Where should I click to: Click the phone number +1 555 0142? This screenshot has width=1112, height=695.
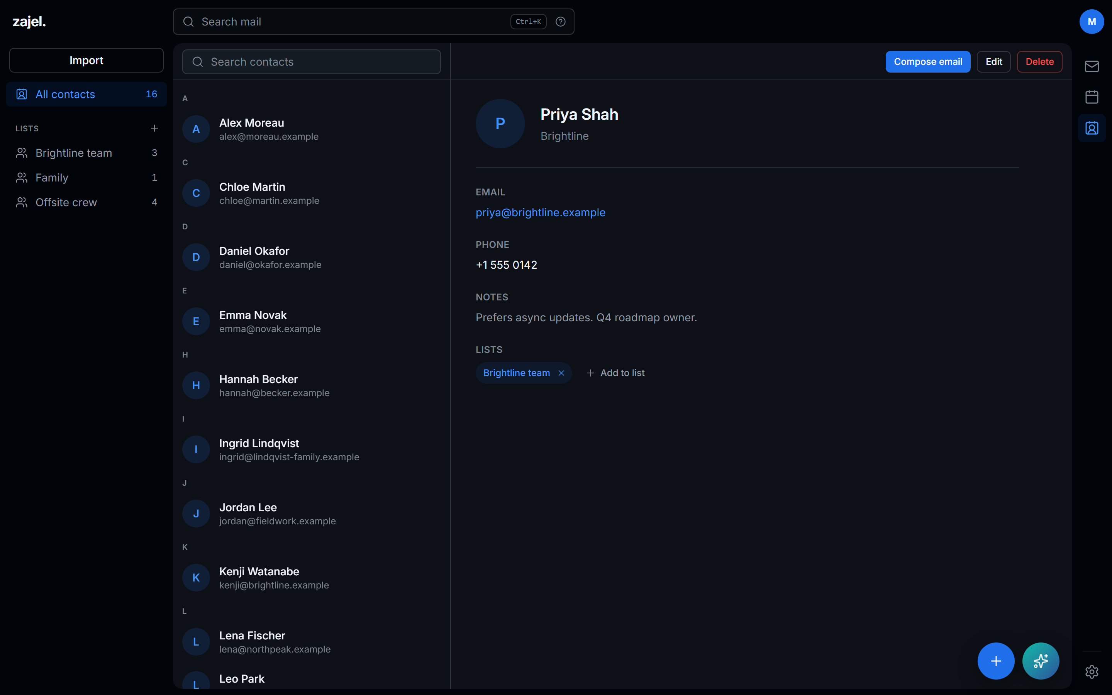point(506,265)
